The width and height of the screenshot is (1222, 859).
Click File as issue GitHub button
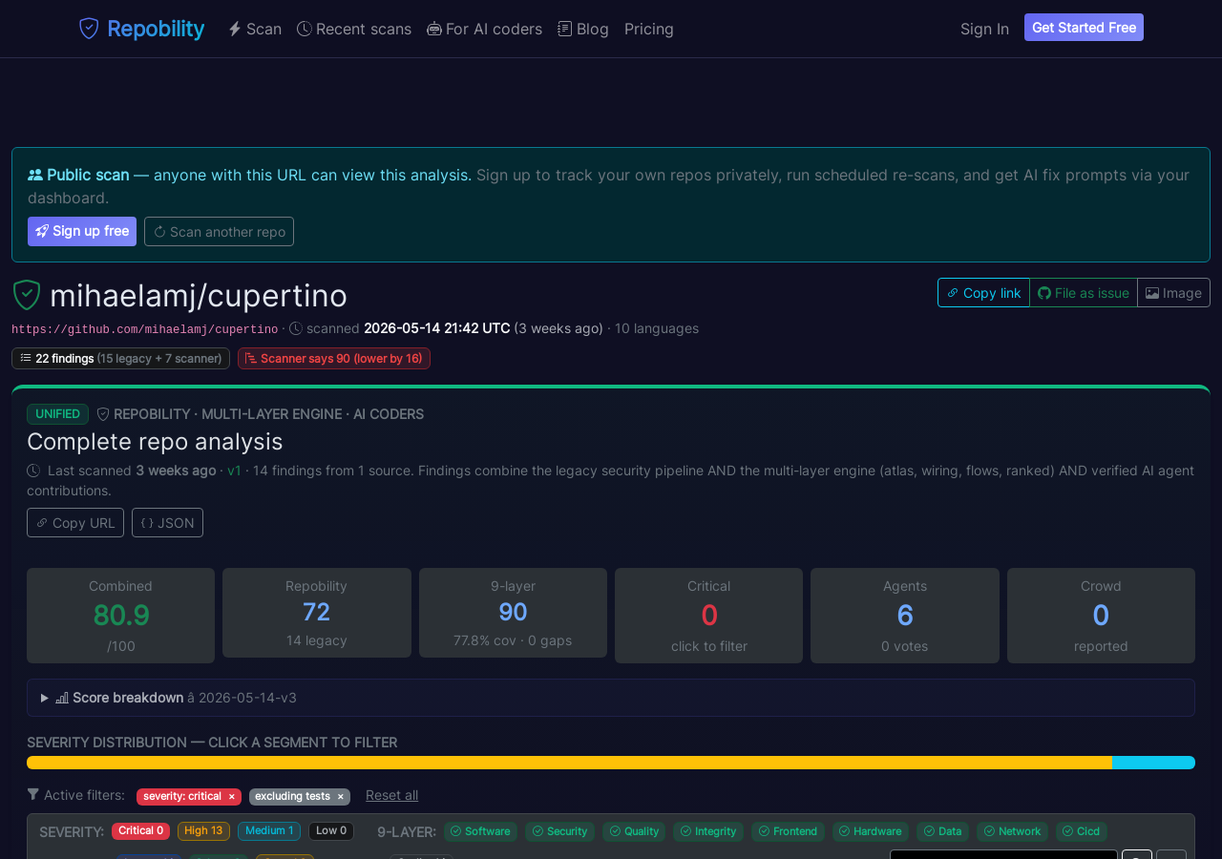coord(1084,293)
